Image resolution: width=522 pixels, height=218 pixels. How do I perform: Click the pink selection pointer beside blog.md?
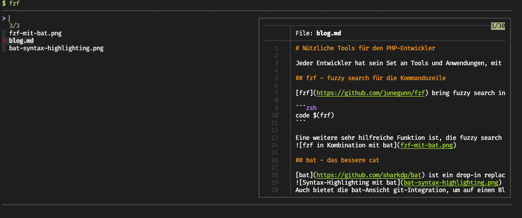coord(3,41)
